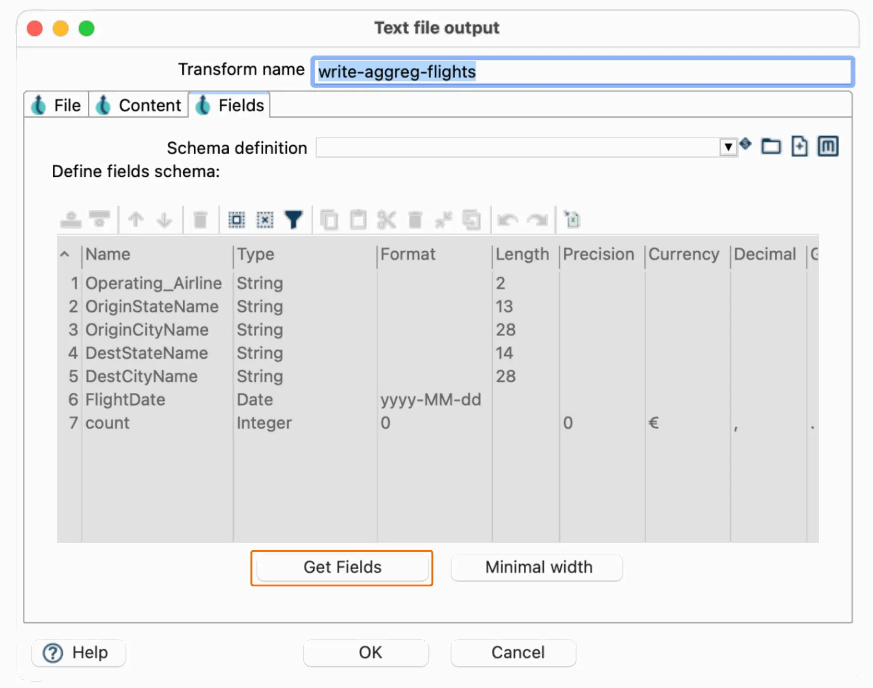Select the Fields tab
The height and width of the screenshot is (688, 873).
tap(230, 105)
